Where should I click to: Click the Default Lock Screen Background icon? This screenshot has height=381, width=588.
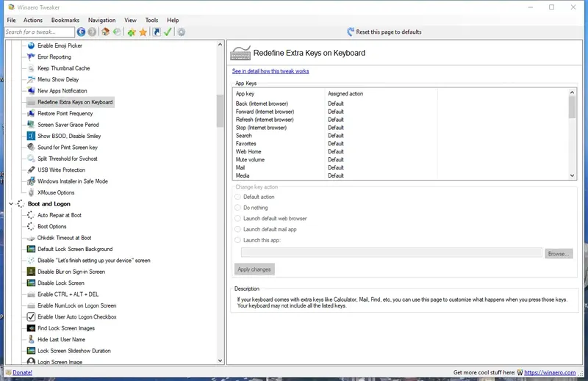click(31, 249)
